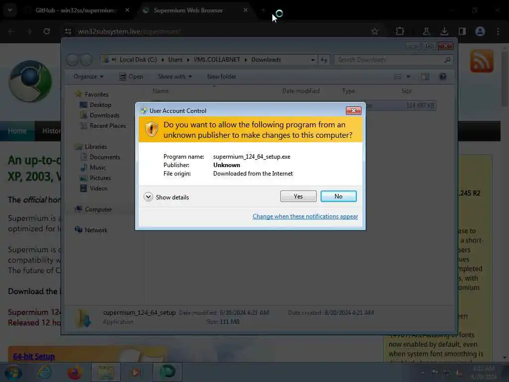The height and width of the screenshot is (382, 509).
Task: Open Windows Start button
Action: 13,372
